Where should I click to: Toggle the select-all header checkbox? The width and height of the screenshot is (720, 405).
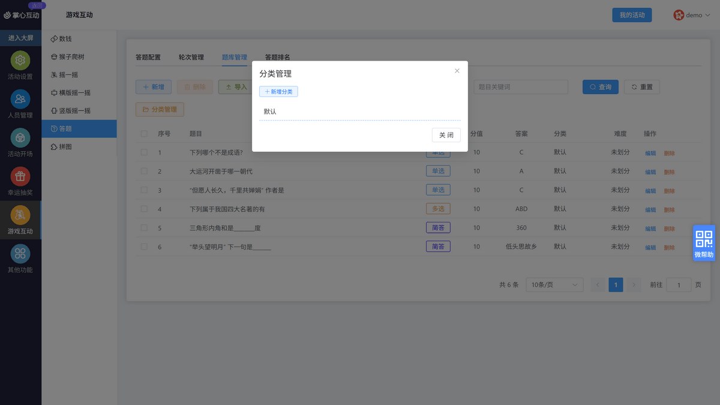click(x=144, y=134)
